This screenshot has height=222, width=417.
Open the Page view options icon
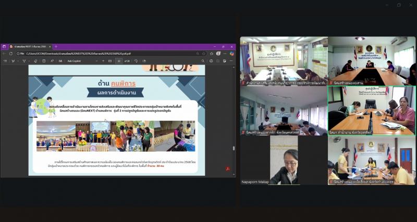pyautogui.click(x=144, y=61)
